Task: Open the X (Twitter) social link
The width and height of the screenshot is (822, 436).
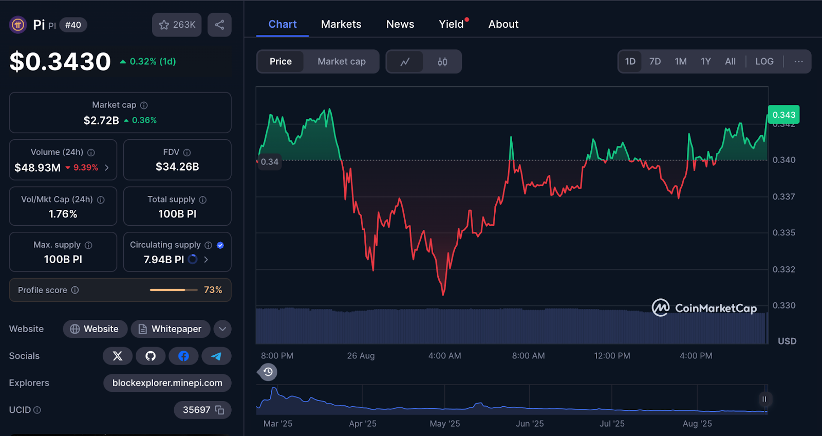Action: pos(118,356)
